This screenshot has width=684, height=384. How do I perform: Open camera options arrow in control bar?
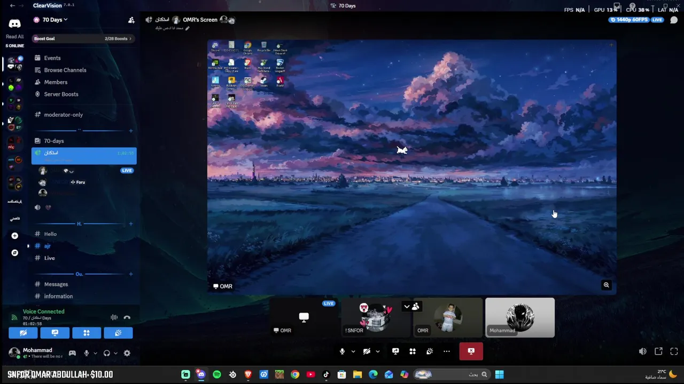point(378,351)
